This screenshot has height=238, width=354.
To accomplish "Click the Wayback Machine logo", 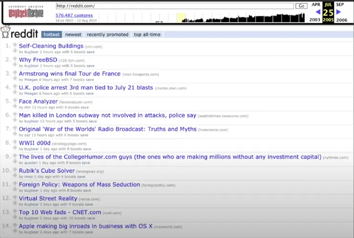I will pyautogui.click(x=26, y=12).
